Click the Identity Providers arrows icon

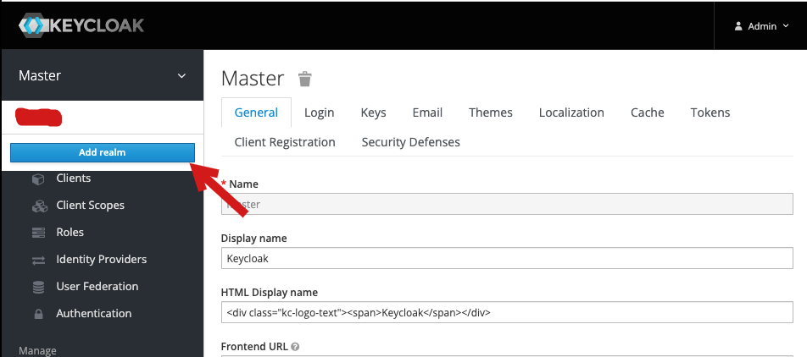[38, 260]
